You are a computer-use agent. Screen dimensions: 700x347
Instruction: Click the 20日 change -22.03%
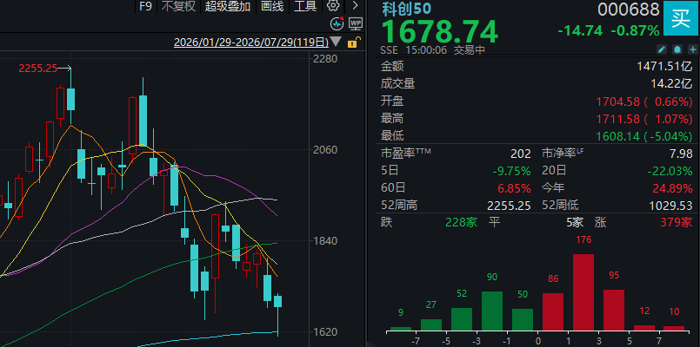tap(670, 171)
